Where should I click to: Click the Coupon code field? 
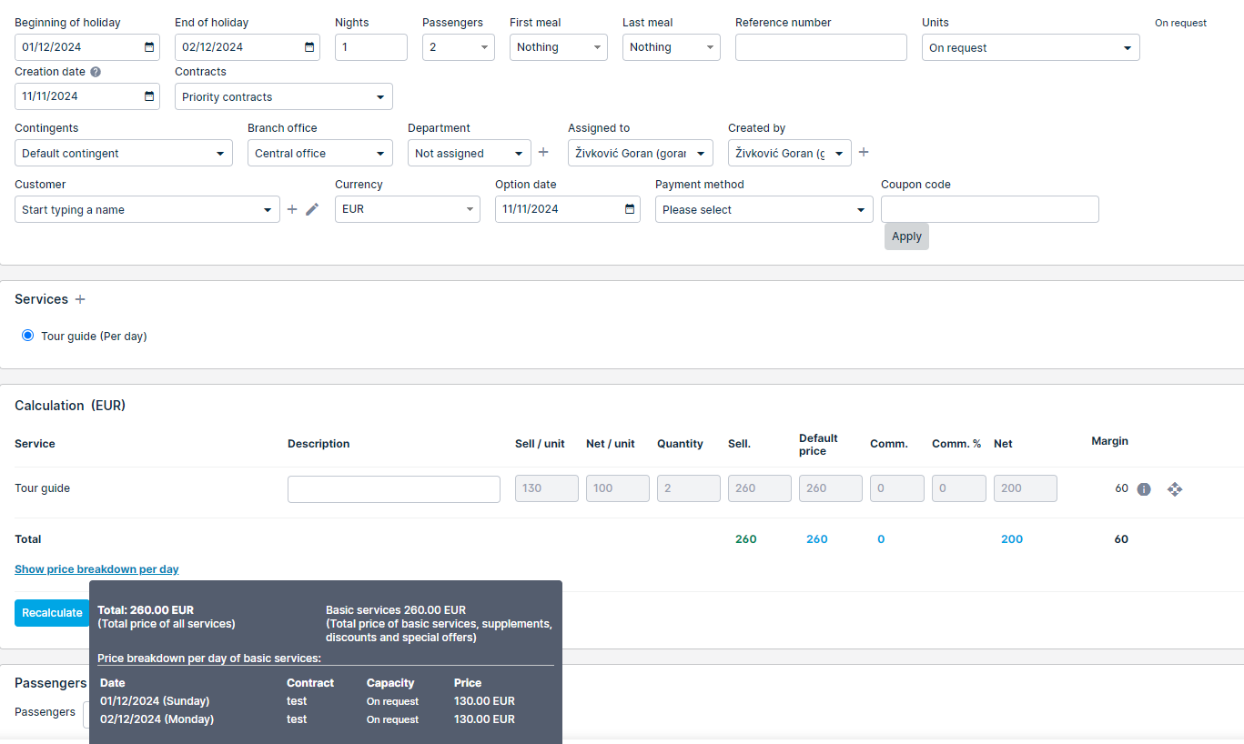click(990, 209)
